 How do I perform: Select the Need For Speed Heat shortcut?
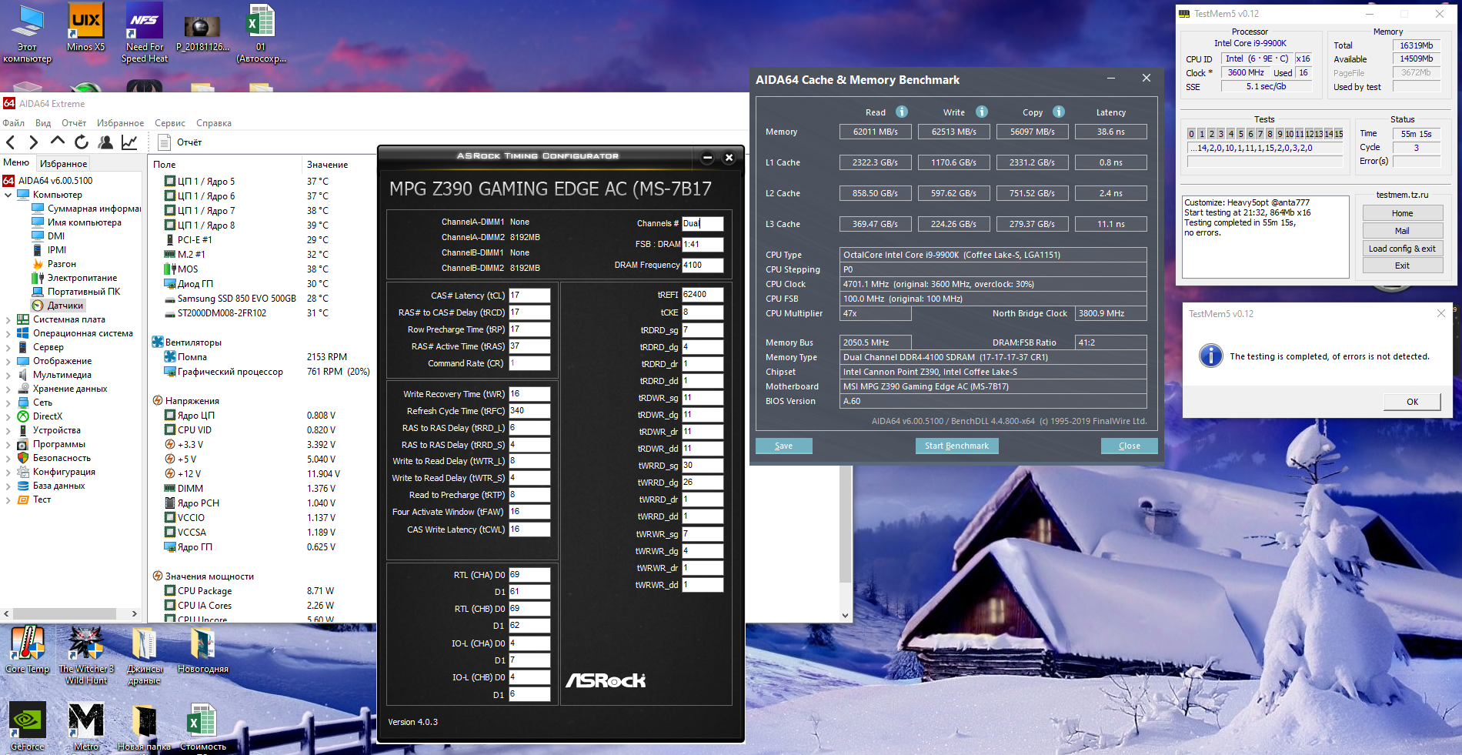click(144, 34)
